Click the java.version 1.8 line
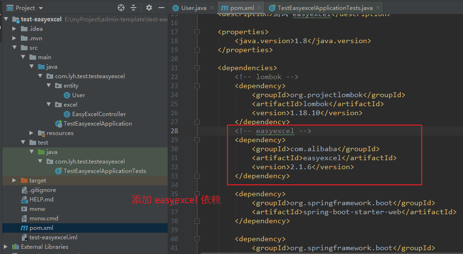The image size is (463, 254). point(302,41)
